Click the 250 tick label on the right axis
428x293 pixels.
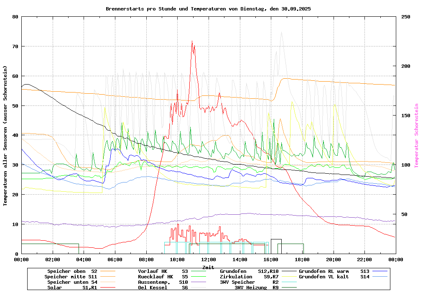click(406, 17)
